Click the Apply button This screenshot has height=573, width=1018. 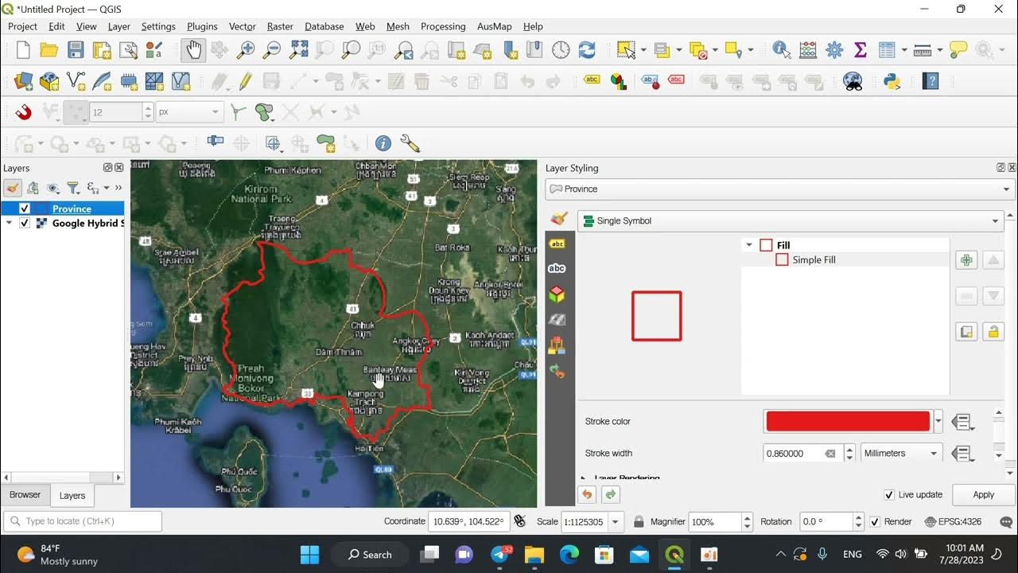coord(983,495)
